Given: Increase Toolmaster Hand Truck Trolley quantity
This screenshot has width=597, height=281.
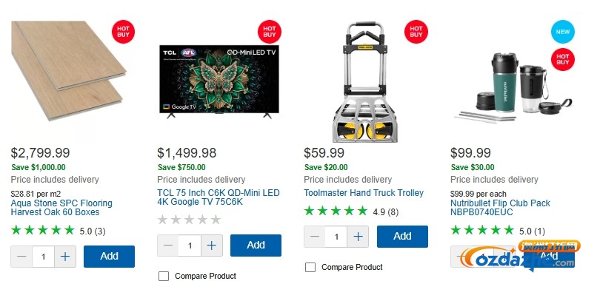Looking at the screenshot, I should click(358, 237).
